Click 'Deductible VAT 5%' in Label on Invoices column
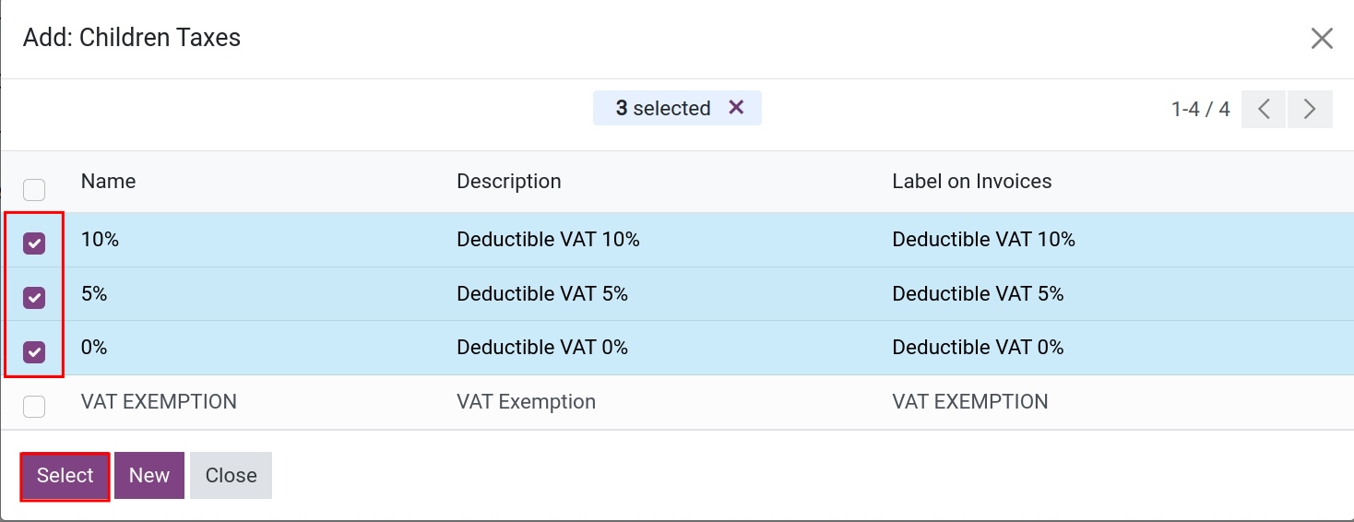 pyautogui.click(x=978, y=293)
